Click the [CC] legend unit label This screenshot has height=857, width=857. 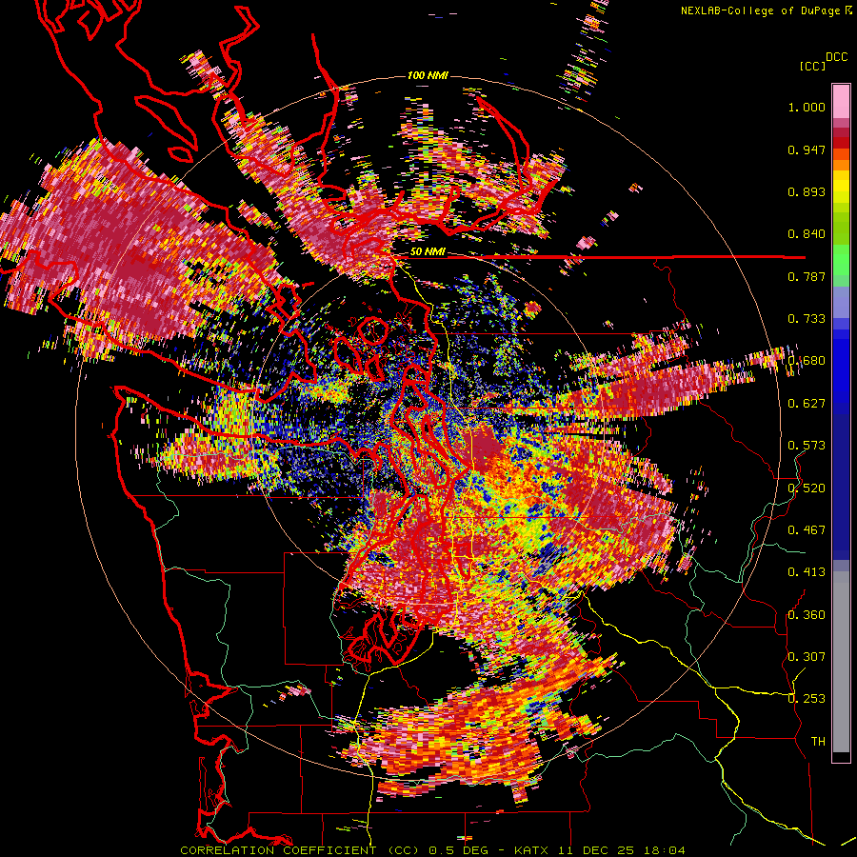812,66
